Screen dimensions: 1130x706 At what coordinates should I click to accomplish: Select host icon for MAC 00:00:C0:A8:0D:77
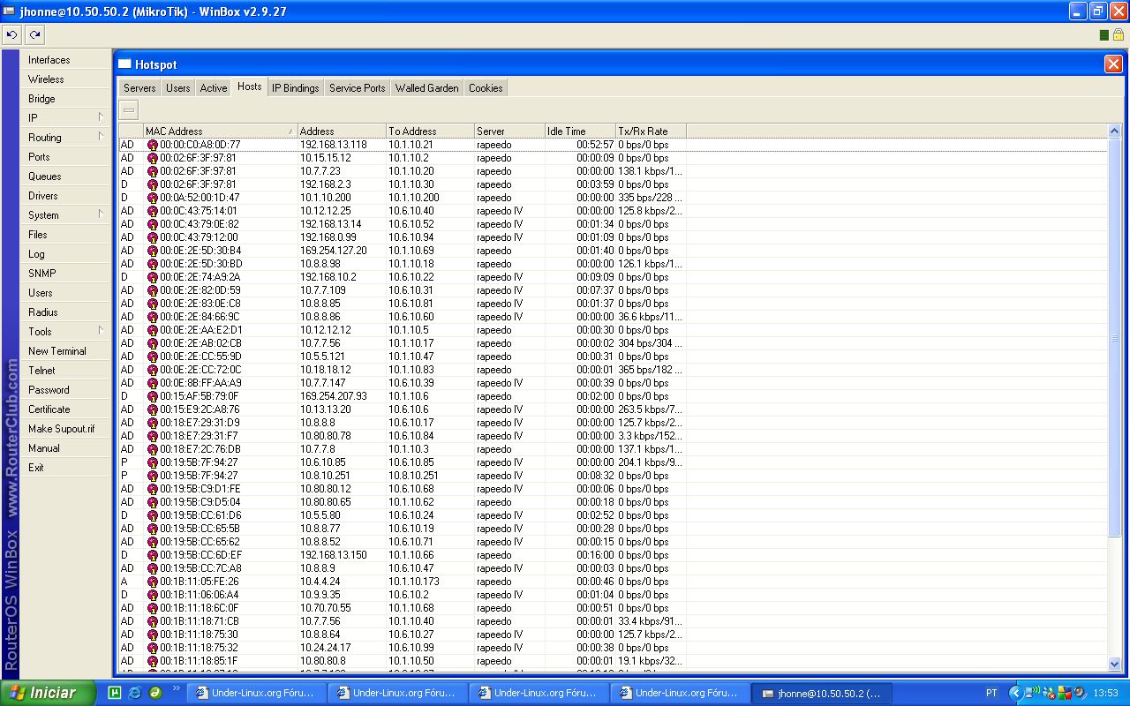pos(153,145)
